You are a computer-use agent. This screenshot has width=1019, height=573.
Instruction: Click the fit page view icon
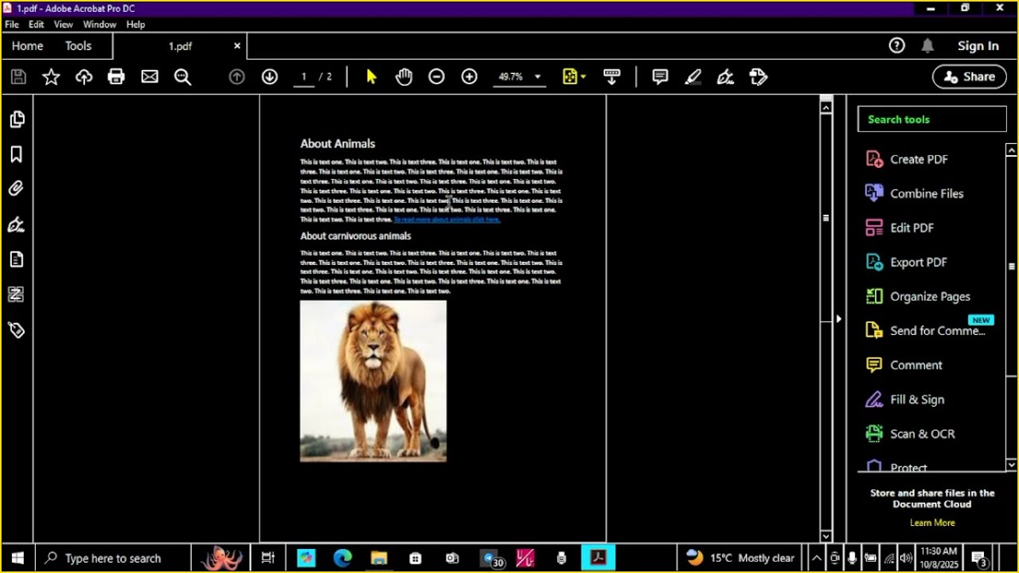click(570, 77)
